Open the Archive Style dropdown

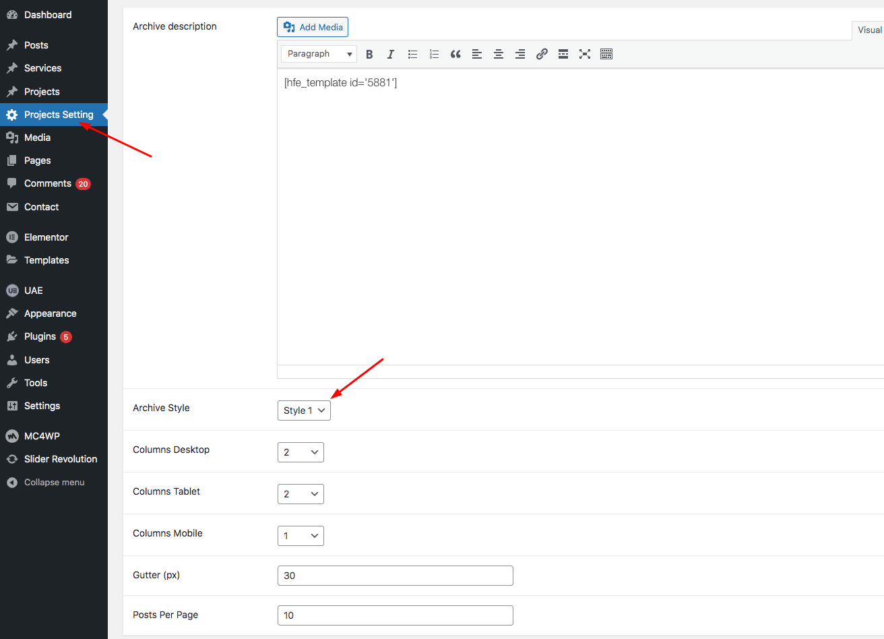[x=304, y=410]
